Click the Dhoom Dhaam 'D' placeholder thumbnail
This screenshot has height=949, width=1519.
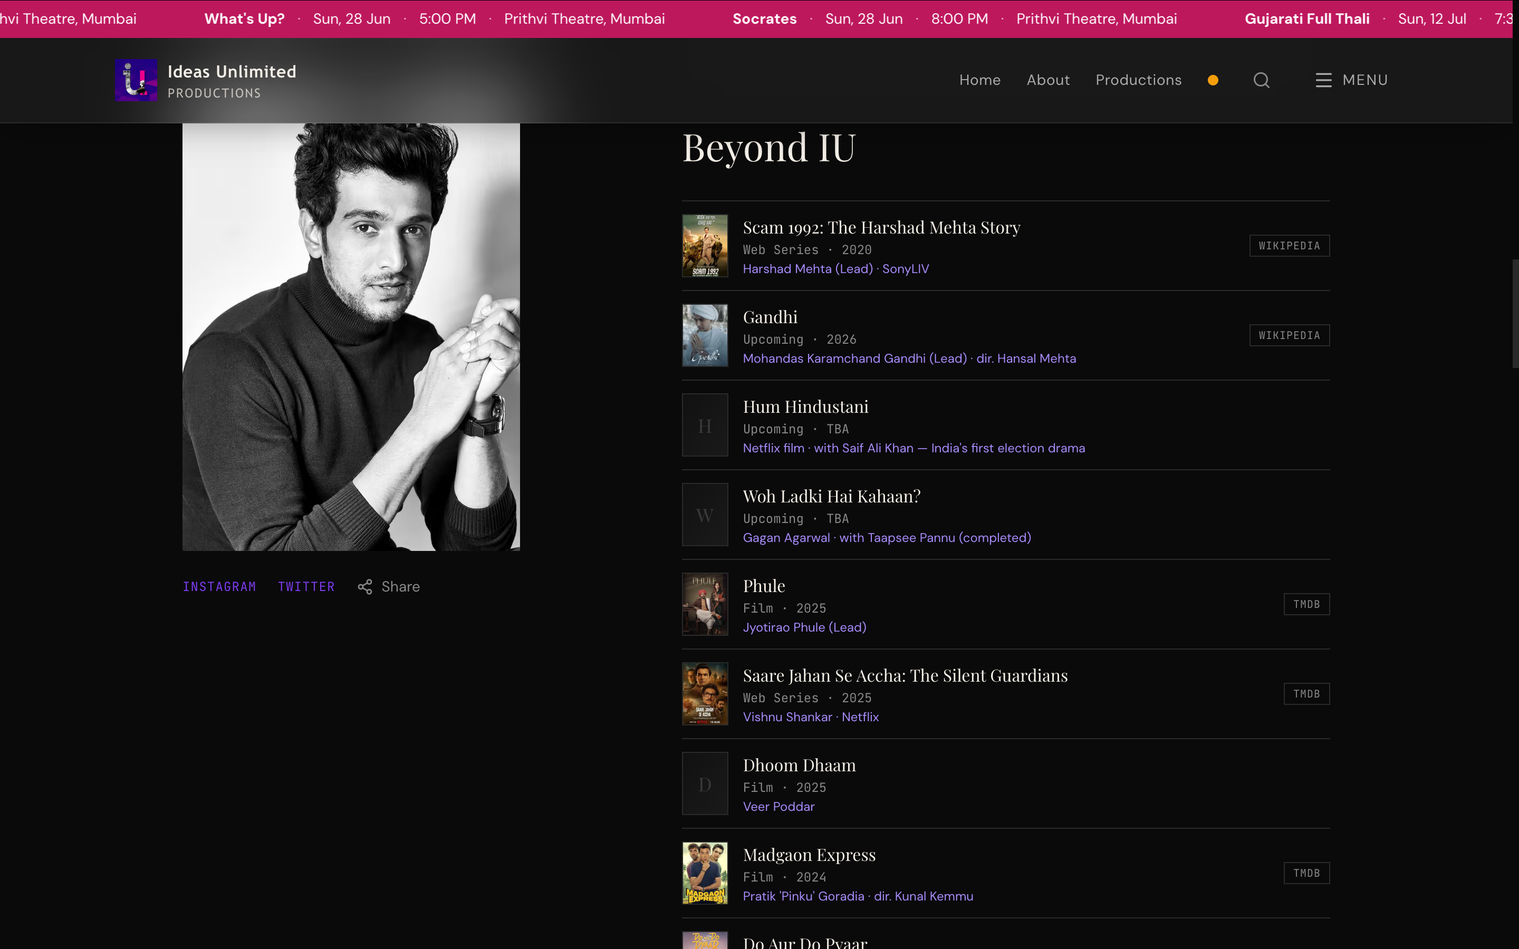[x=705, y=783]
